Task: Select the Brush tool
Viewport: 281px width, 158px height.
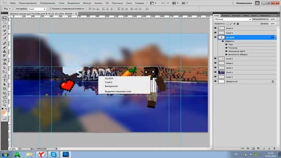Action: tap(5, 47)
